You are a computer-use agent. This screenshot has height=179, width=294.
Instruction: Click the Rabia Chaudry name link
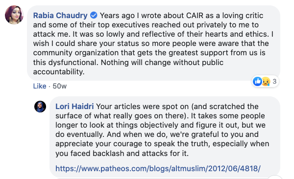pos(60,16)
